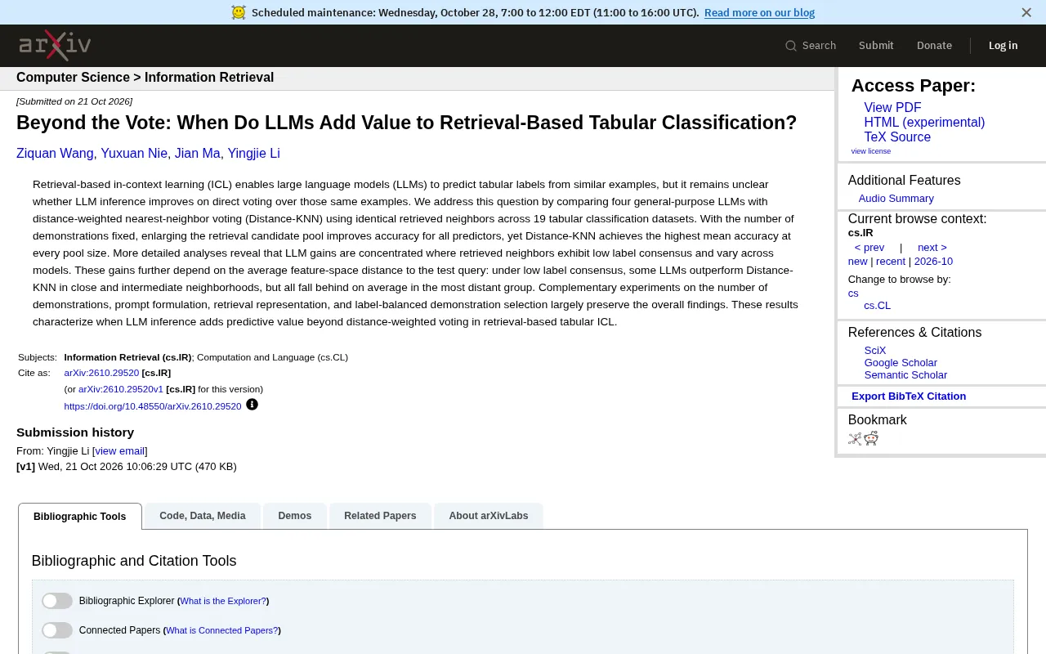The image size is (1046, 654).
Task: Open the Semantic Scholar link
Action: [905, 375]
